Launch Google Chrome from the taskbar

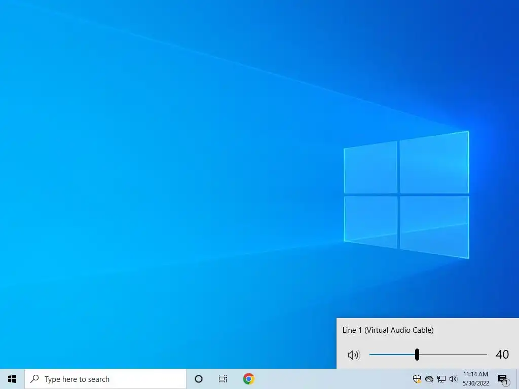tap(248, 379)
